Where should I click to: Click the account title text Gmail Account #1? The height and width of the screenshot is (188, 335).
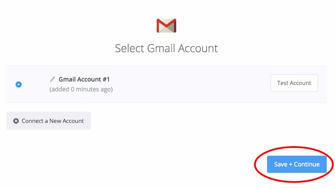pos(84,79)
